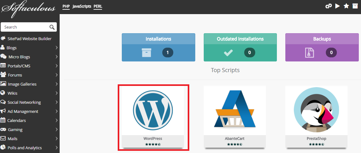
Task: Expand the Portals/CMS chevron
Action: [57, 66]
